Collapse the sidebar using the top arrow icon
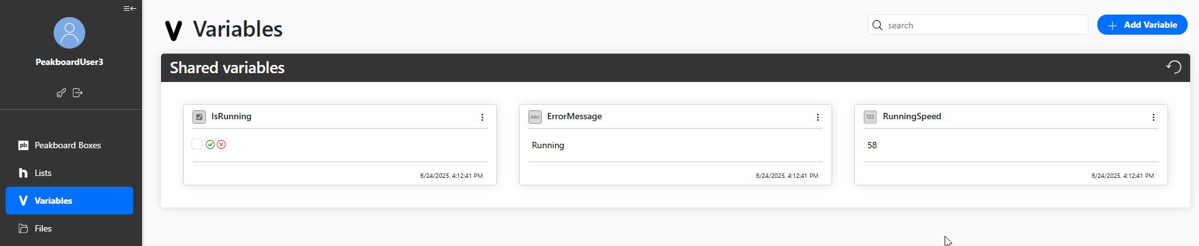 coord(129,8)
